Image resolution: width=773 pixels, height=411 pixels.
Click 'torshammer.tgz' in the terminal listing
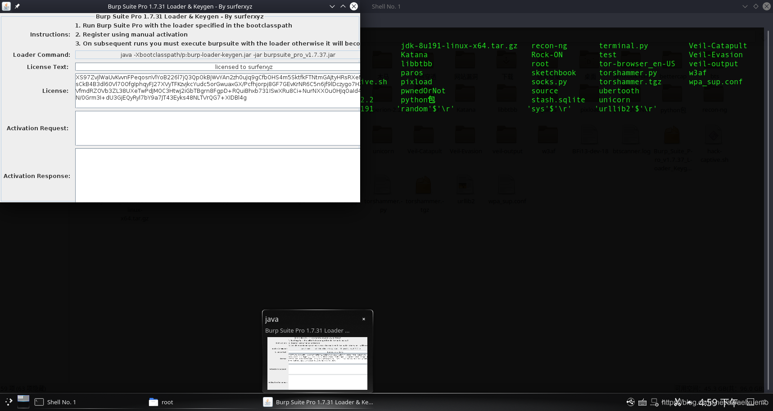click(x=630, y=82)
